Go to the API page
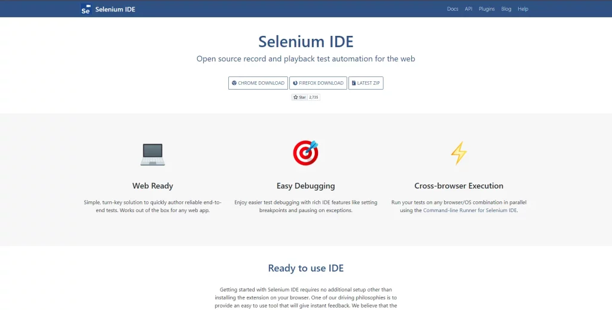 [x=469, y=9]
